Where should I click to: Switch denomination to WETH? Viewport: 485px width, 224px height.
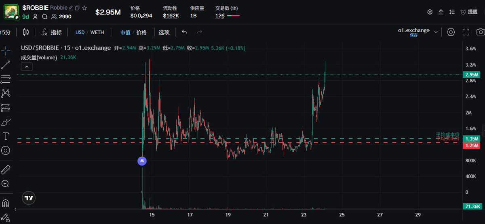97,32
